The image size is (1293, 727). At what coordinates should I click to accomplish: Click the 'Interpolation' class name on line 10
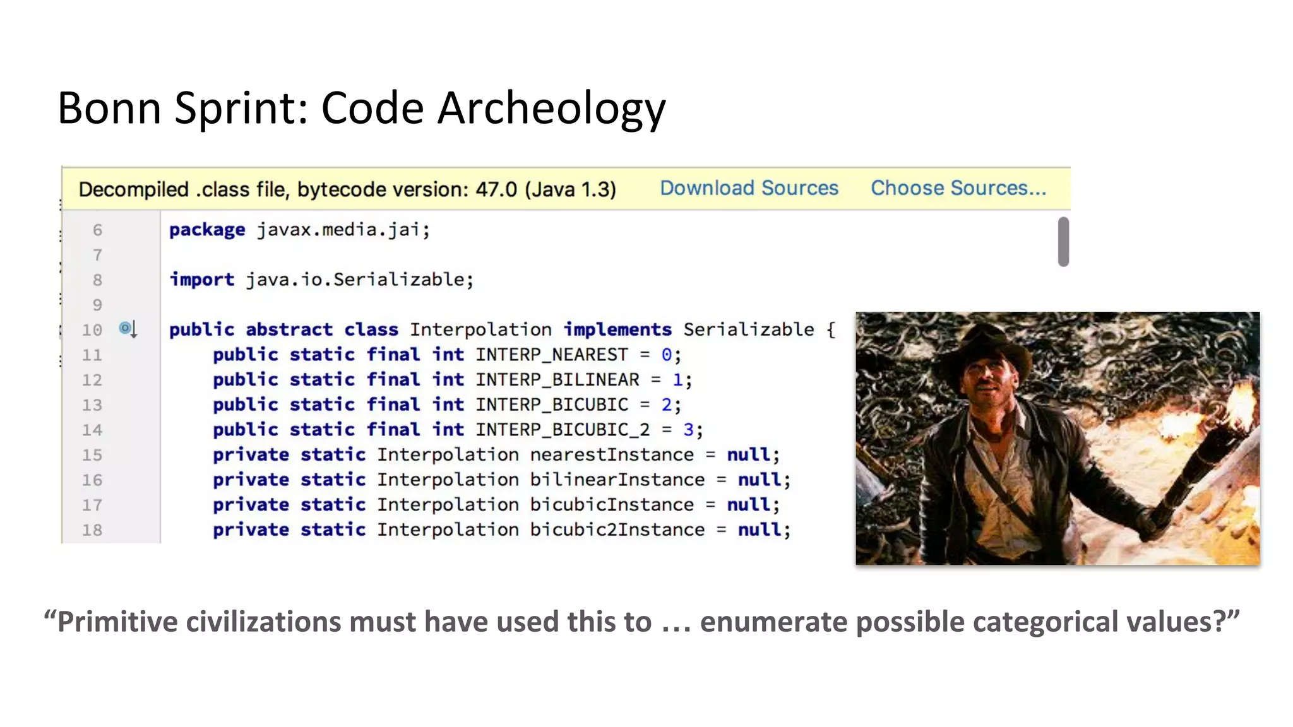pyautogui.click(x=480, y=329)
